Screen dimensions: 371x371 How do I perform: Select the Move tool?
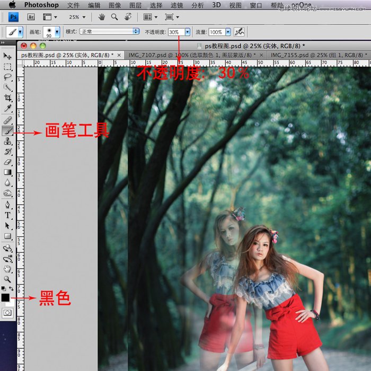[x=7, y=56]
